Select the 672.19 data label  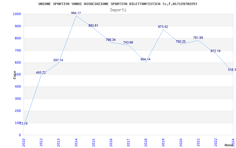click(x=215, y=51)
